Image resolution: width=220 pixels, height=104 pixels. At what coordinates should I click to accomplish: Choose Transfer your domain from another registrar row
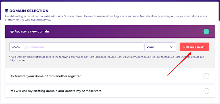click(x=110, y=76)
